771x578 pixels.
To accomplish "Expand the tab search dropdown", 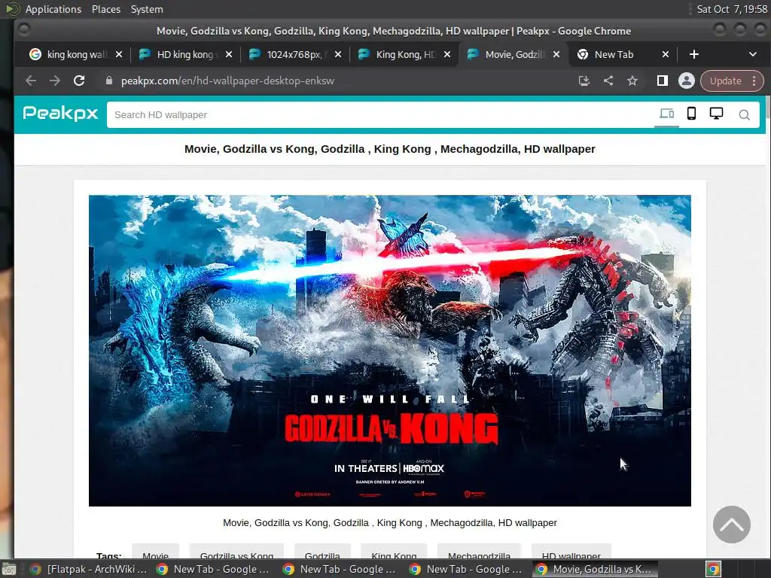I will click(753, 54).
